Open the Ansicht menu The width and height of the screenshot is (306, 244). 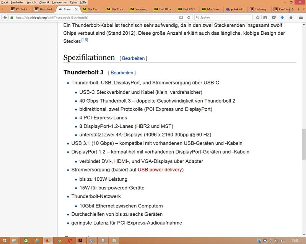[32, 2]
